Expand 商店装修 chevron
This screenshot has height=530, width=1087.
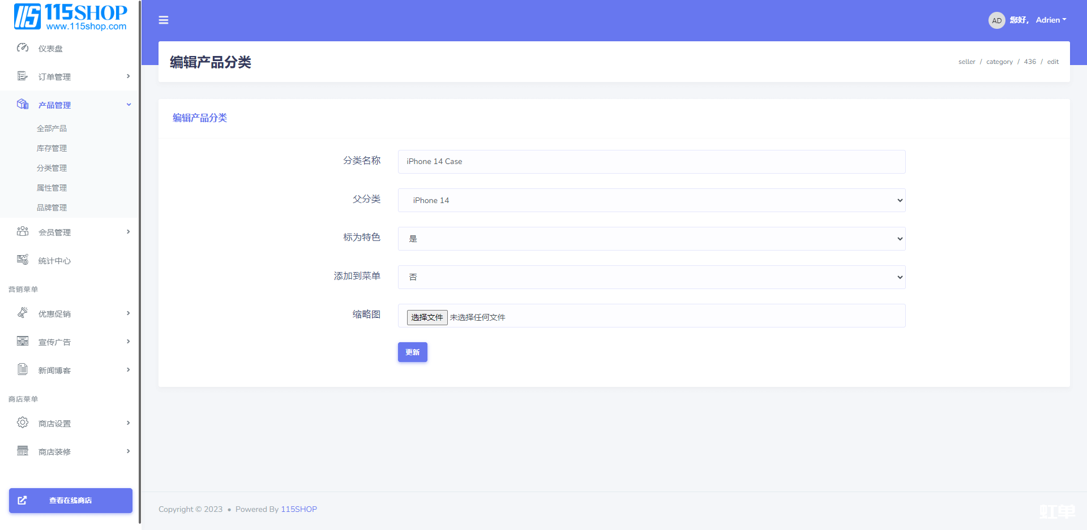(129, 451)
